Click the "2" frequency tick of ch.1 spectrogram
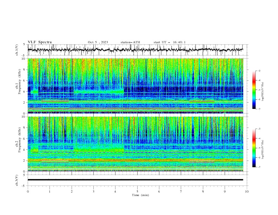 pyautogui.click(x=25, y=102)
